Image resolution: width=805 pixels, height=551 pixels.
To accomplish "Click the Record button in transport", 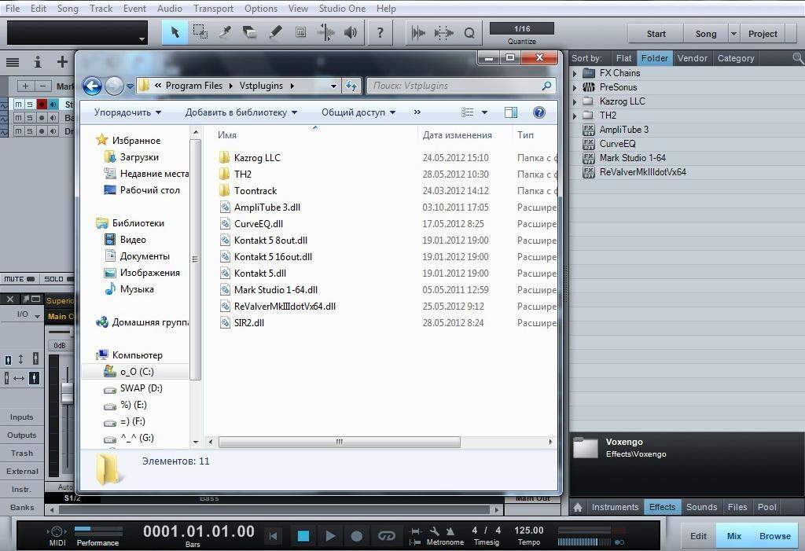I will [x=356, y=536].
